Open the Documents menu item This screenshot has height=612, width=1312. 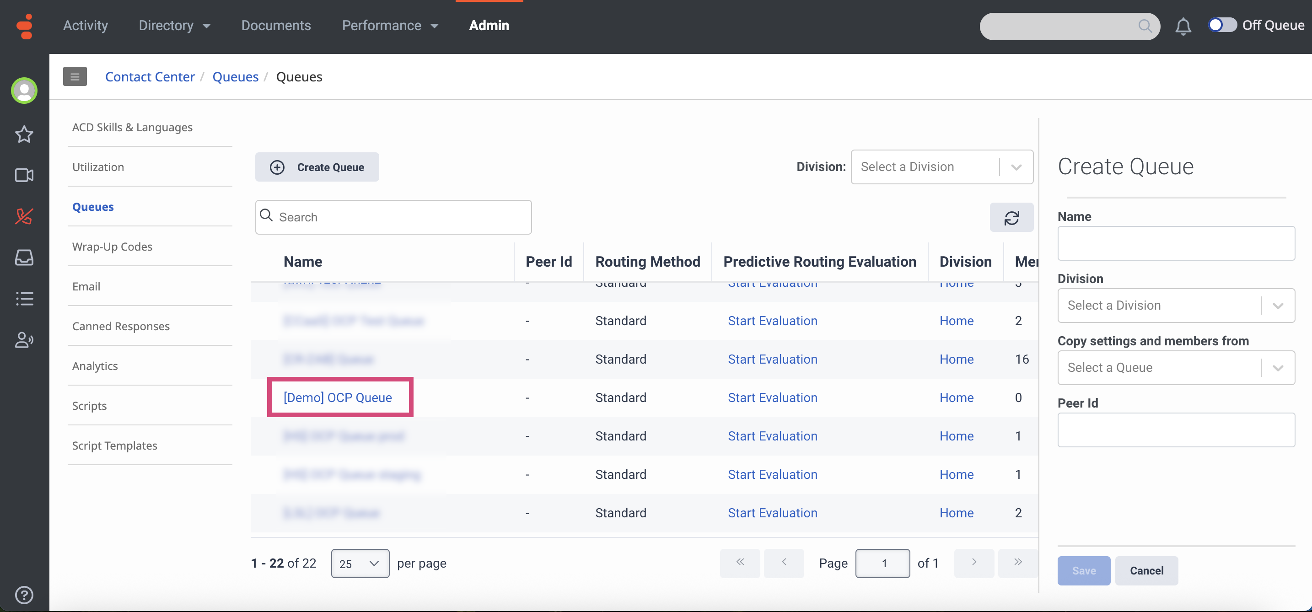tap(275, 26)
